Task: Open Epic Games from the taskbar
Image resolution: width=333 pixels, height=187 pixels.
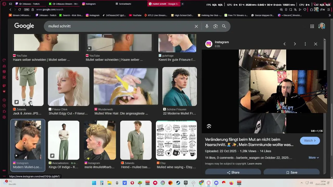Action: (185, 183)
